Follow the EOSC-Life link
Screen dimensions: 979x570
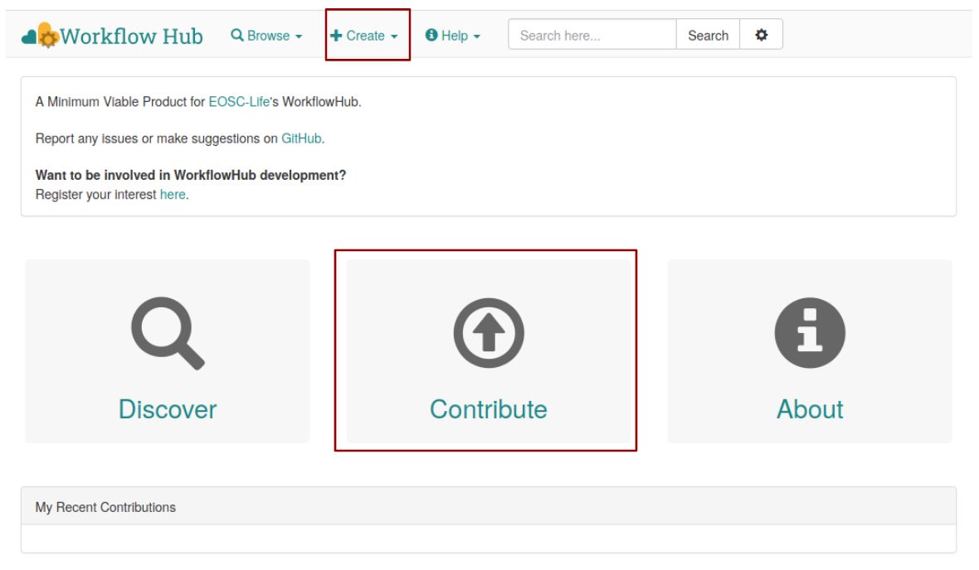click(x=239, y=102)
